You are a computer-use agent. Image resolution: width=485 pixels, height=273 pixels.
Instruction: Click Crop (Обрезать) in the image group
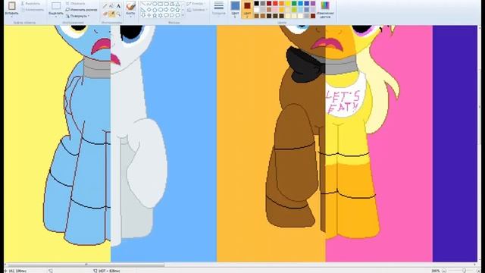[x=76, y=3]
